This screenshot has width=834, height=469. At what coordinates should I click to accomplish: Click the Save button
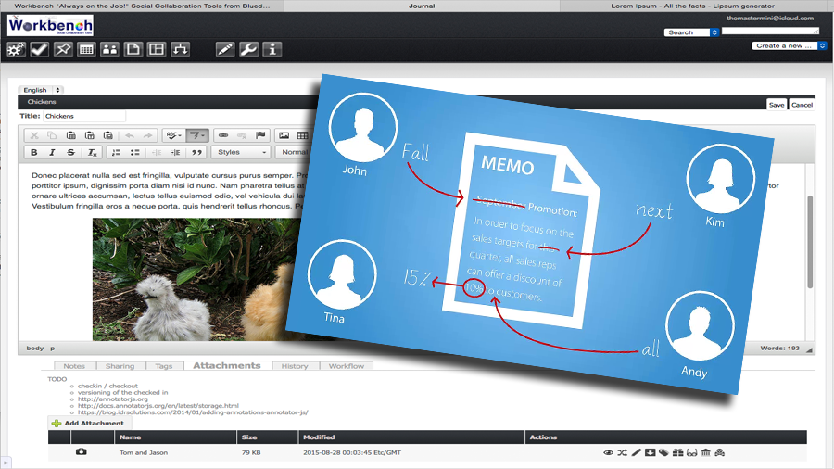point(777,105)
